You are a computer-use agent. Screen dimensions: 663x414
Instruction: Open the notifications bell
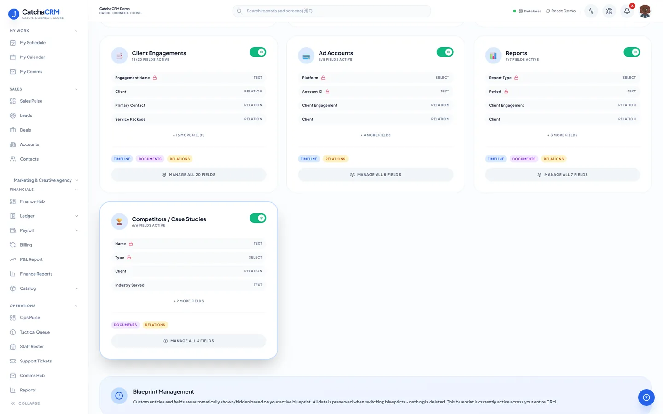coord(627,11)
